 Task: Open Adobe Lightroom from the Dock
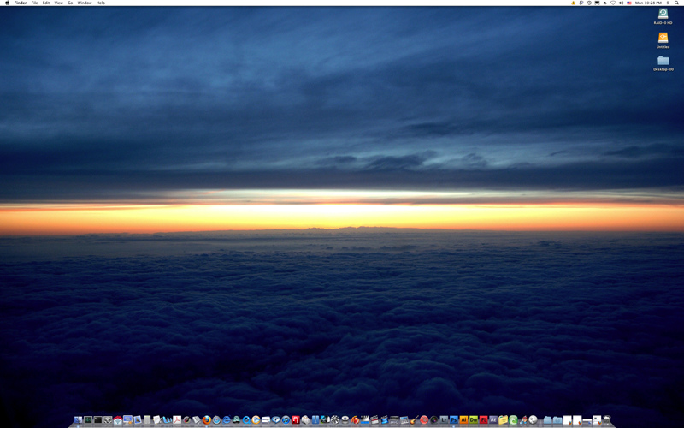click(x=444, y=419)
